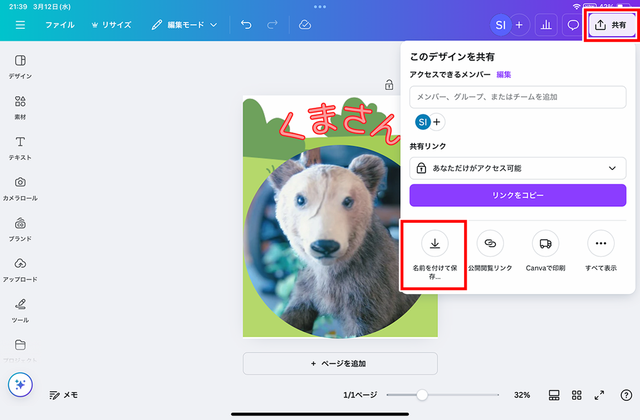
Task: Open the アップロード panel
Action: click(20, 270)
